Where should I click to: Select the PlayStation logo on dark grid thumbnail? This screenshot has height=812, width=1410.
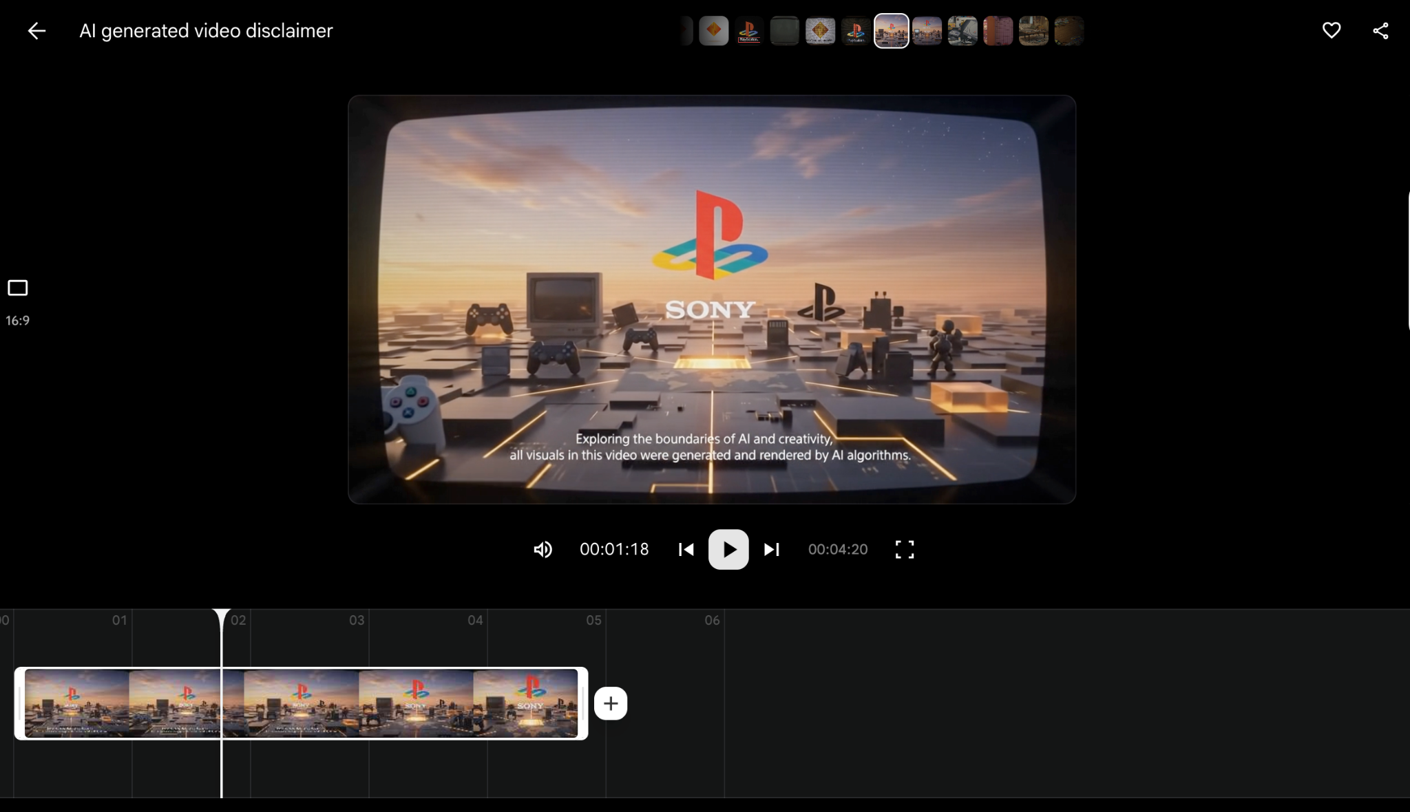pos(856,31)
